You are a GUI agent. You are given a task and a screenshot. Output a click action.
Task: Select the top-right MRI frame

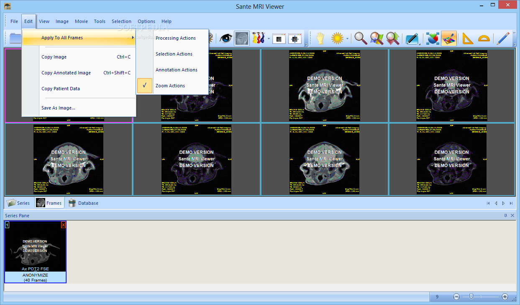[452, 85]
